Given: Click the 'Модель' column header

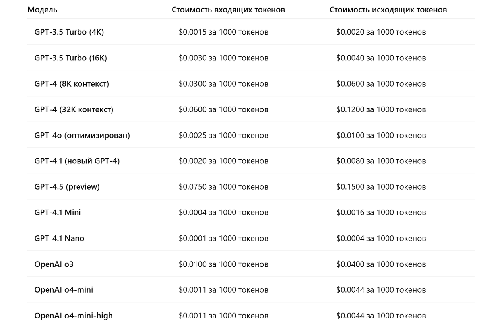Looking at the screenshot, I should pos(42,10).
